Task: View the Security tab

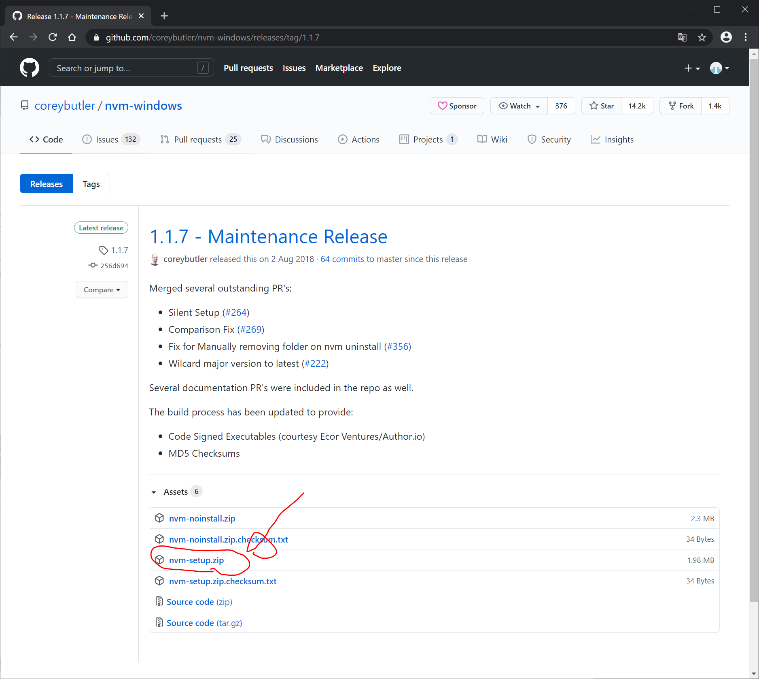Action: coord(549,139)
